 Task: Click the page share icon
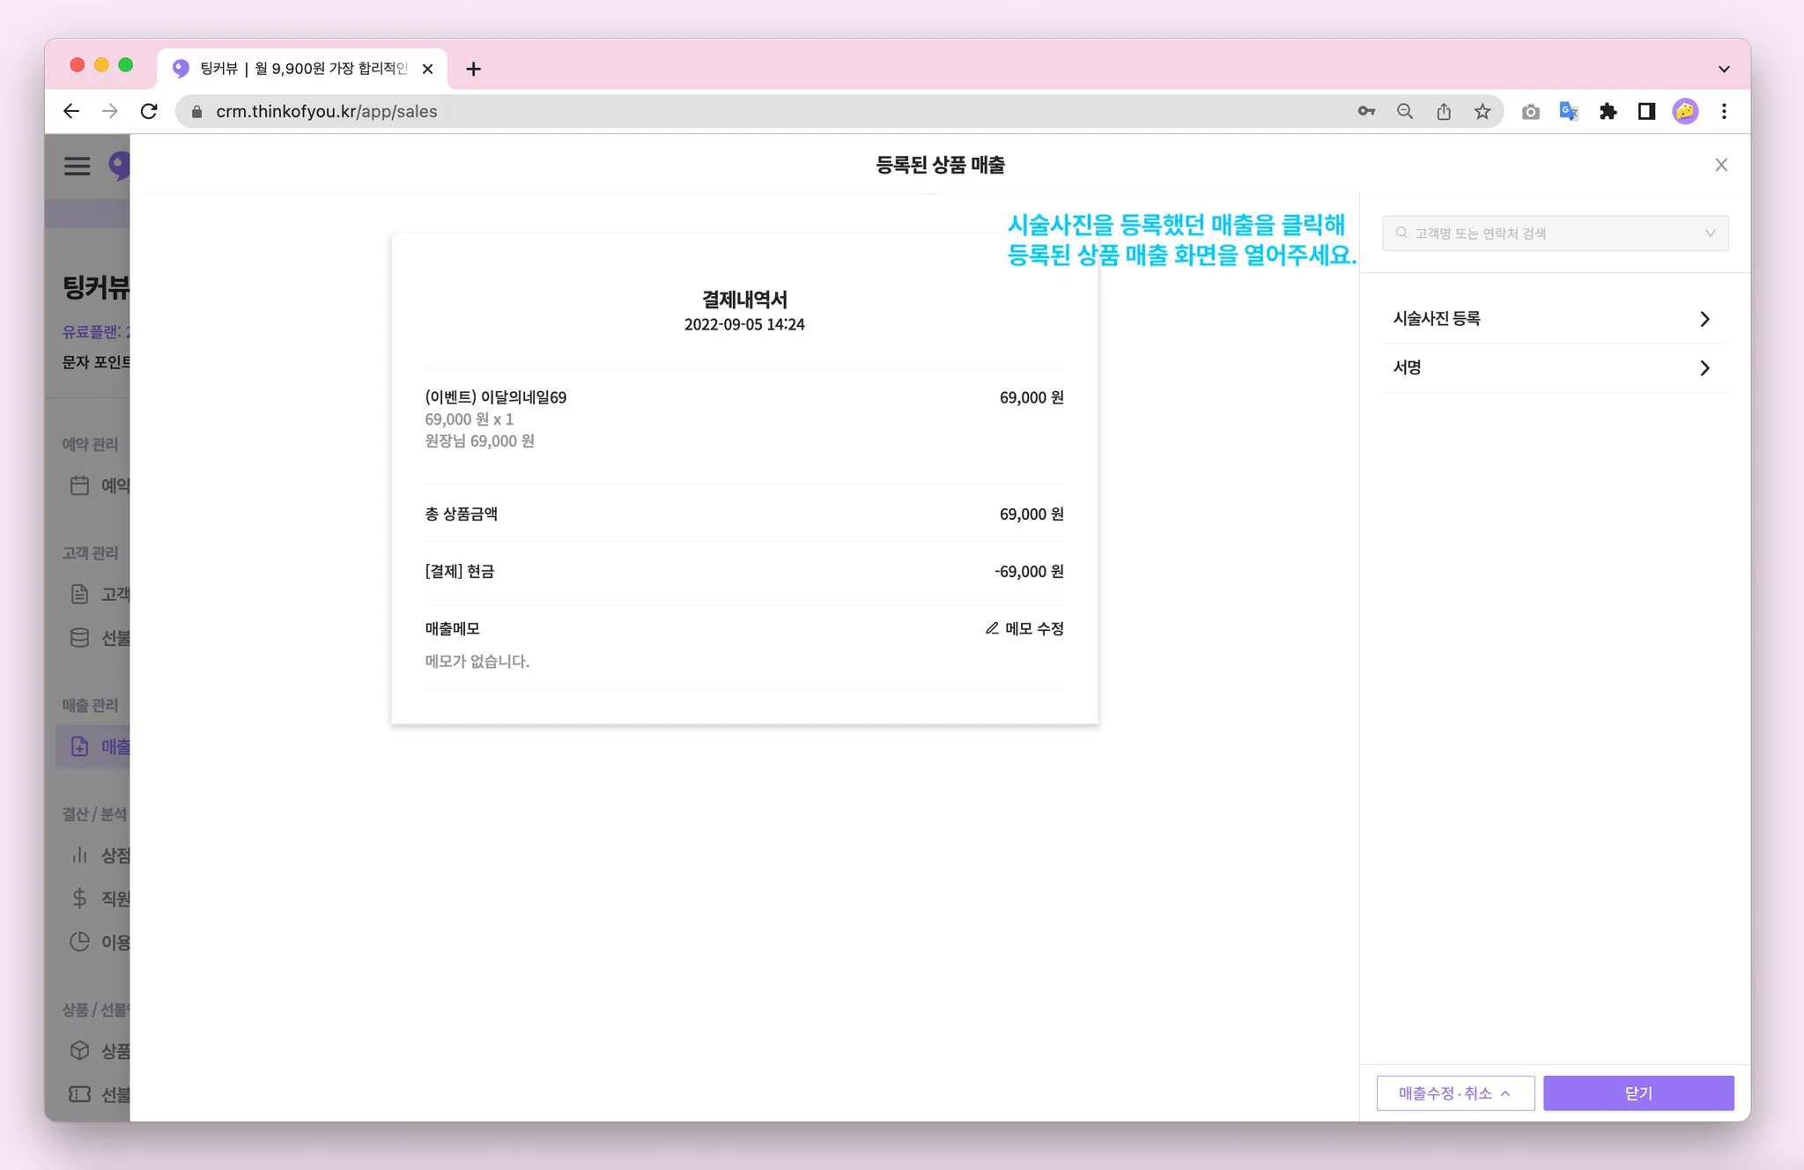point(1444,111)
